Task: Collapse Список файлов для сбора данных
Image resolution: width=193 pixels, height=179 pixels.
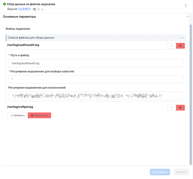Action: [182, 38]
